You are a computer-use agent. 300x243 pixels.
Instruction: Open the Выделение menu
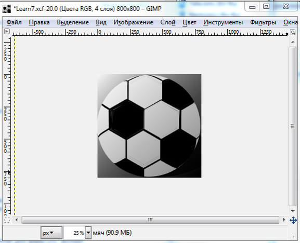(73, 22)
